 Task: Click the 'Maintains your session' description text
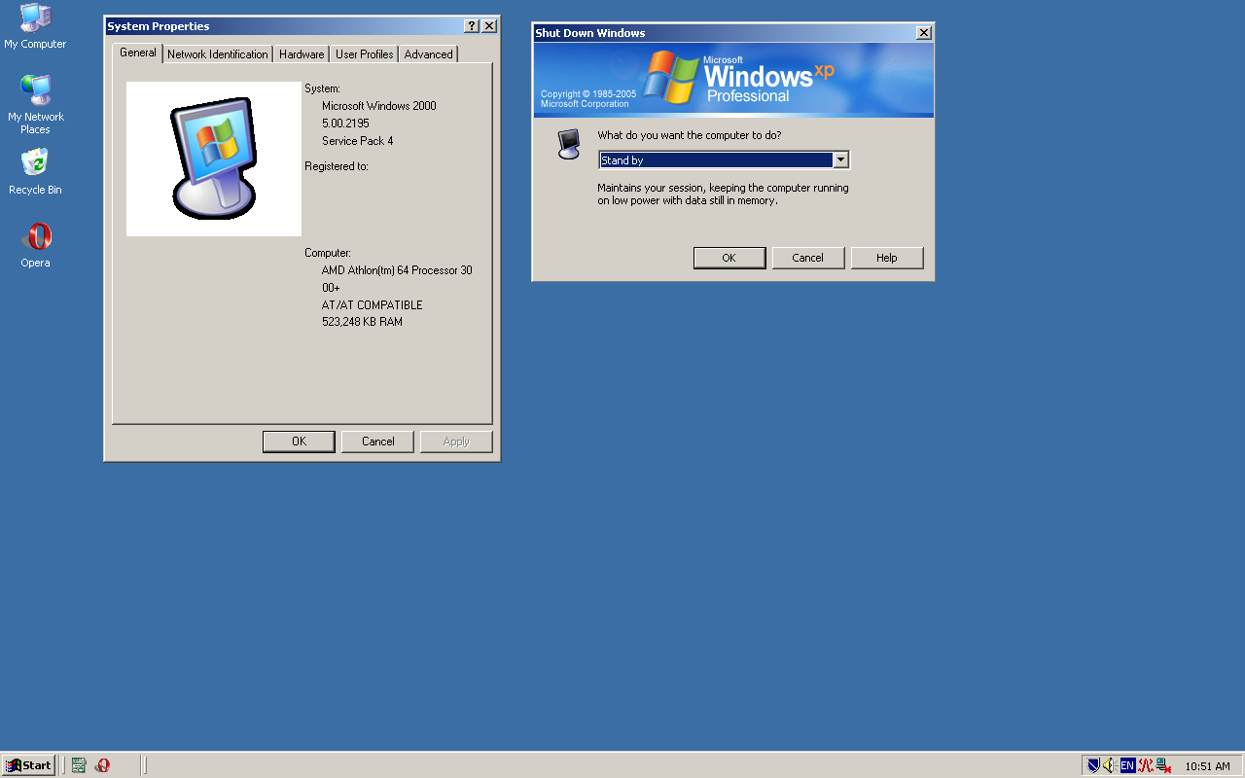click(x=723, y=194)
